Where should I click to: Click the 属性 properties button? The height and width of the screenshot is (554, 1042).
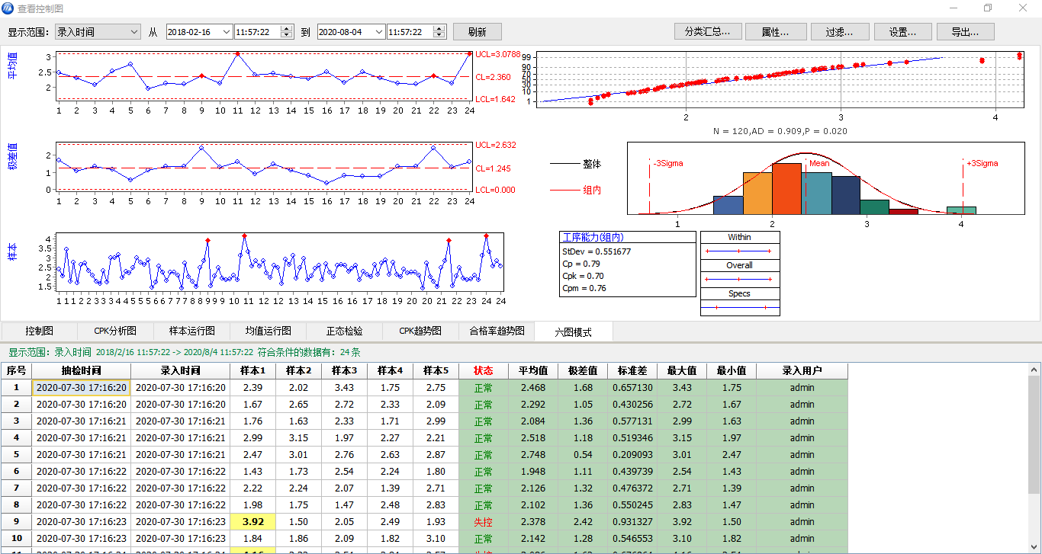[776, 32]
